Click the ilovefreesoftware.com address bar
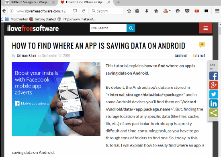 [41, 11]
